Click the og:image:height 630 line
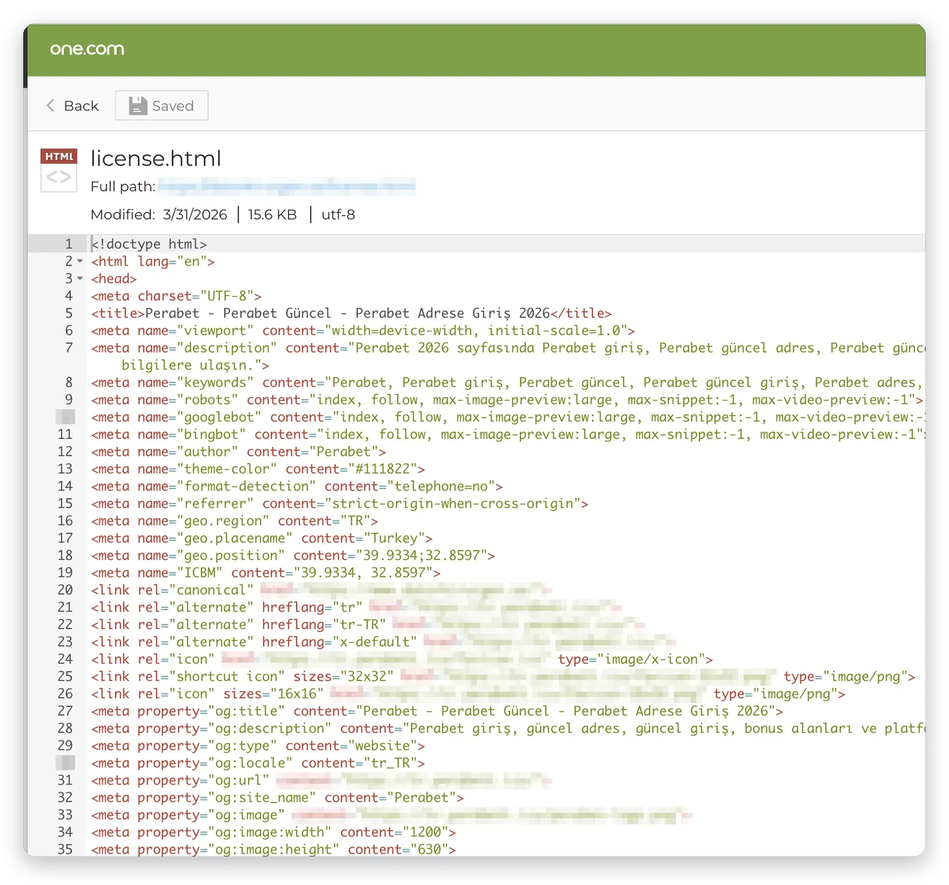 click(x=273, y=850)
